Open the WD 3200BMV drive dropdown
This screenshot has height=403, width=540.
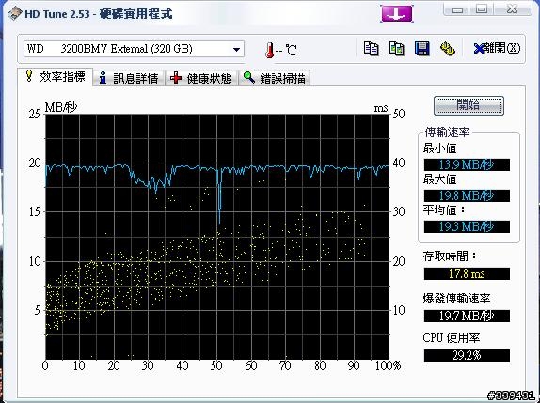134,49
